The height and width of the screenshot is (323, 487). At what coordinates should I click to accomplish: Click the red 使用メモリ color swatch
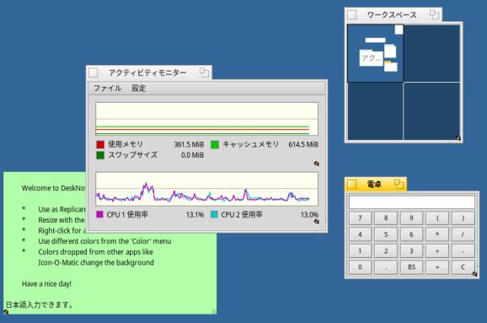(100, 144)
